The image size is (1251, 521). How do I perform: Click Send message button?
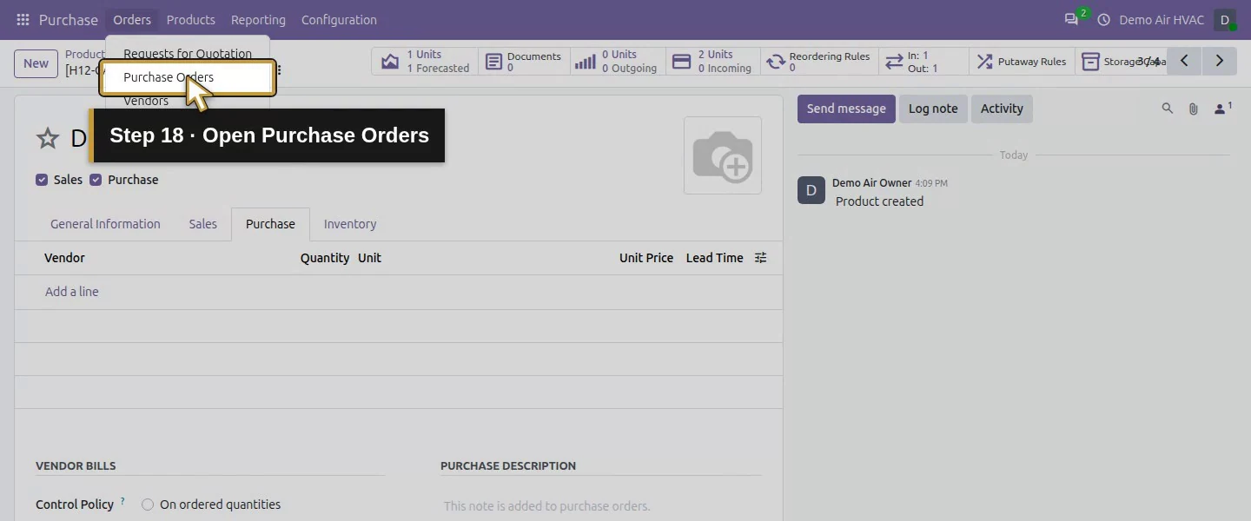[x=846, y=109]
